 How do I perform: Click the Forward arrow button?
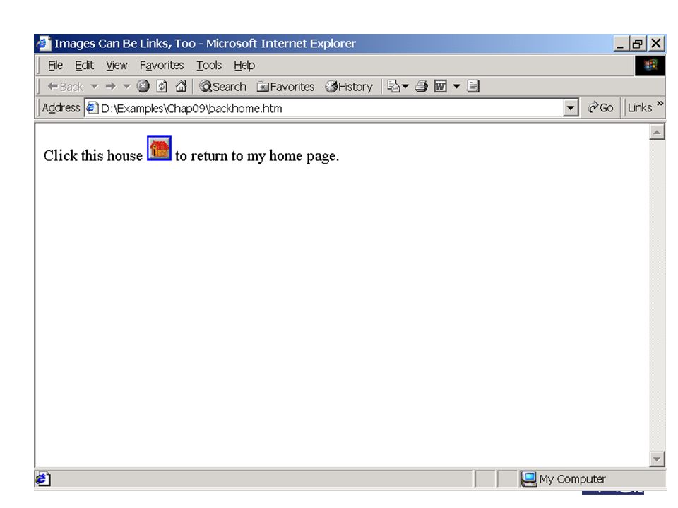coord(111,87)
